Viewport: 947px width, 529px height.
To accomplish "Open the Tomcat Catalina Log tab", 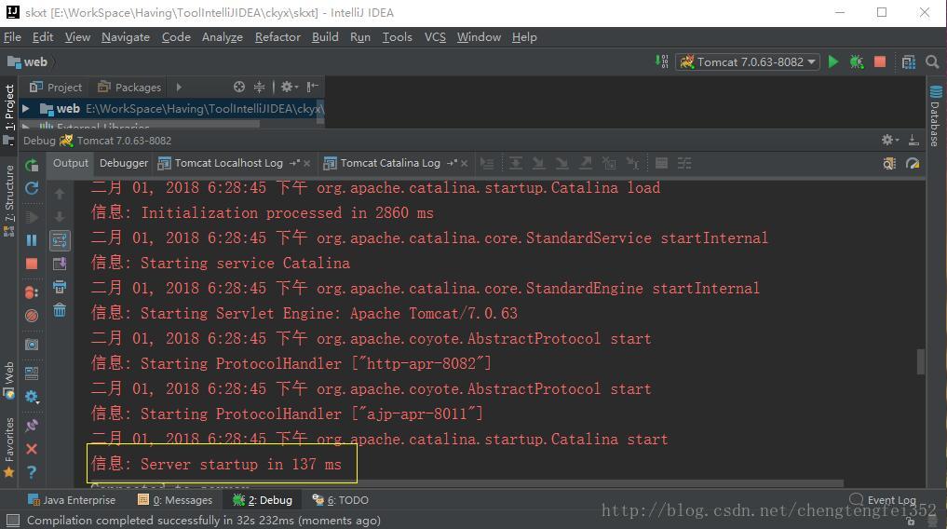I will point(390,163).
